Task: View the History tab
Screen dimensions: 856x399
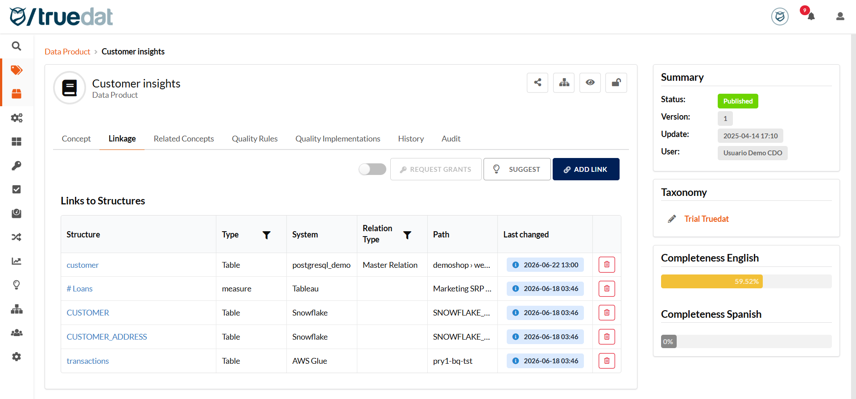Action: pyautogui.click(x=411, y=139)
